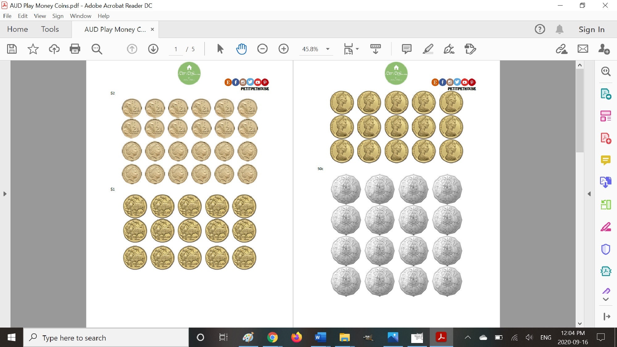Select the Comment tool in the right pane
Viewport: 617px width, 347px height.
pyautogui.click(x=606, y=160)
